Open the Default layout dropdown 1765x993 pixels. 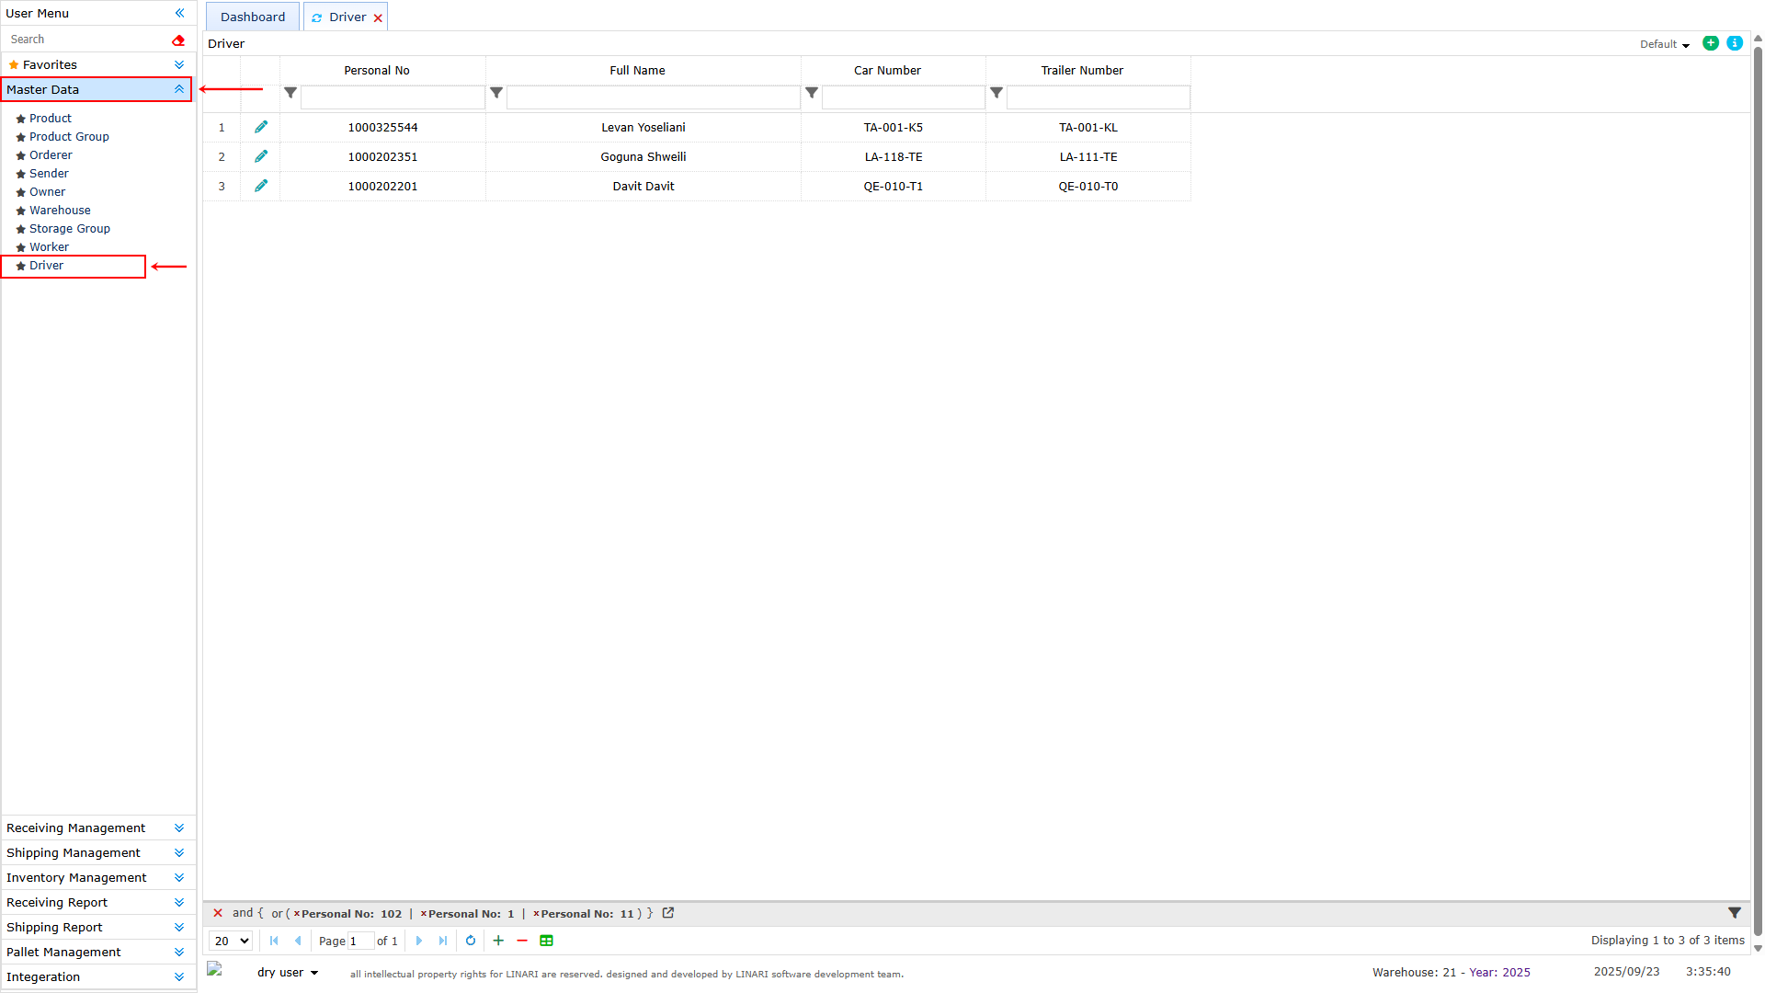[1665, 44]
